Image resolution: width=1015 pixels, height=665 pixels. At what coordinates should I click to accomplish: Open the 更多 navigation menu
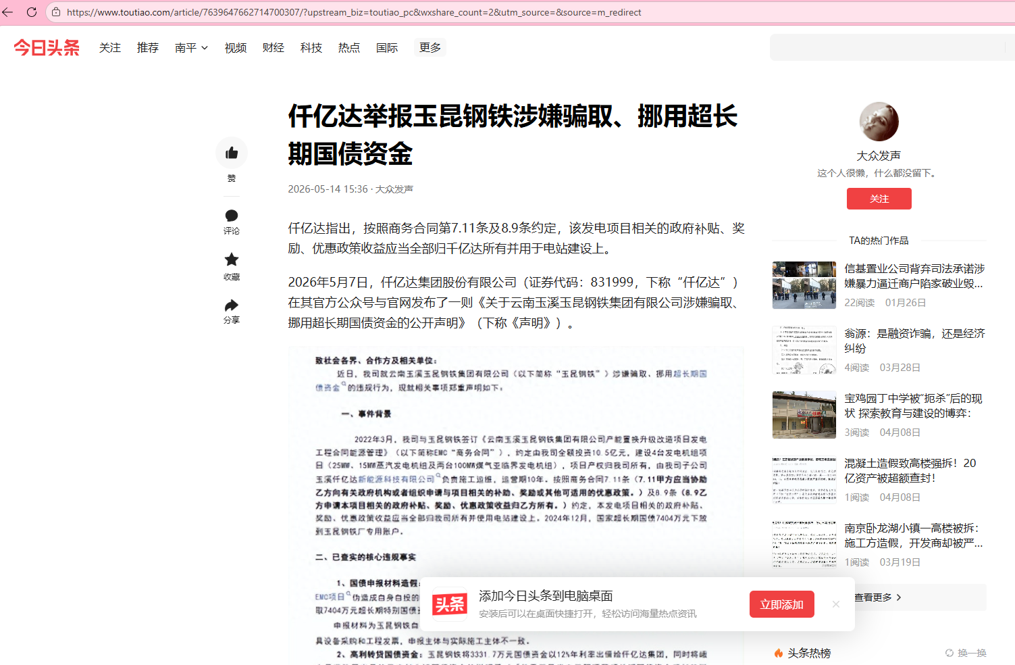[430, 47]
